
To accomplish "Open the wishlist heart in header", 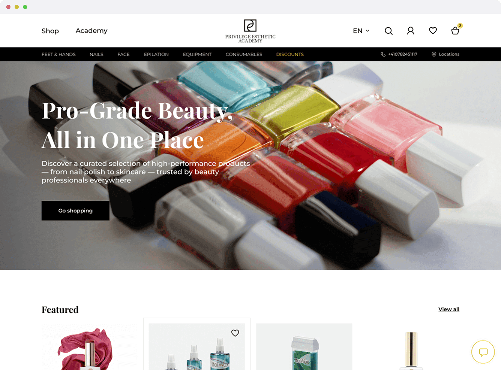I will [433, 31].
